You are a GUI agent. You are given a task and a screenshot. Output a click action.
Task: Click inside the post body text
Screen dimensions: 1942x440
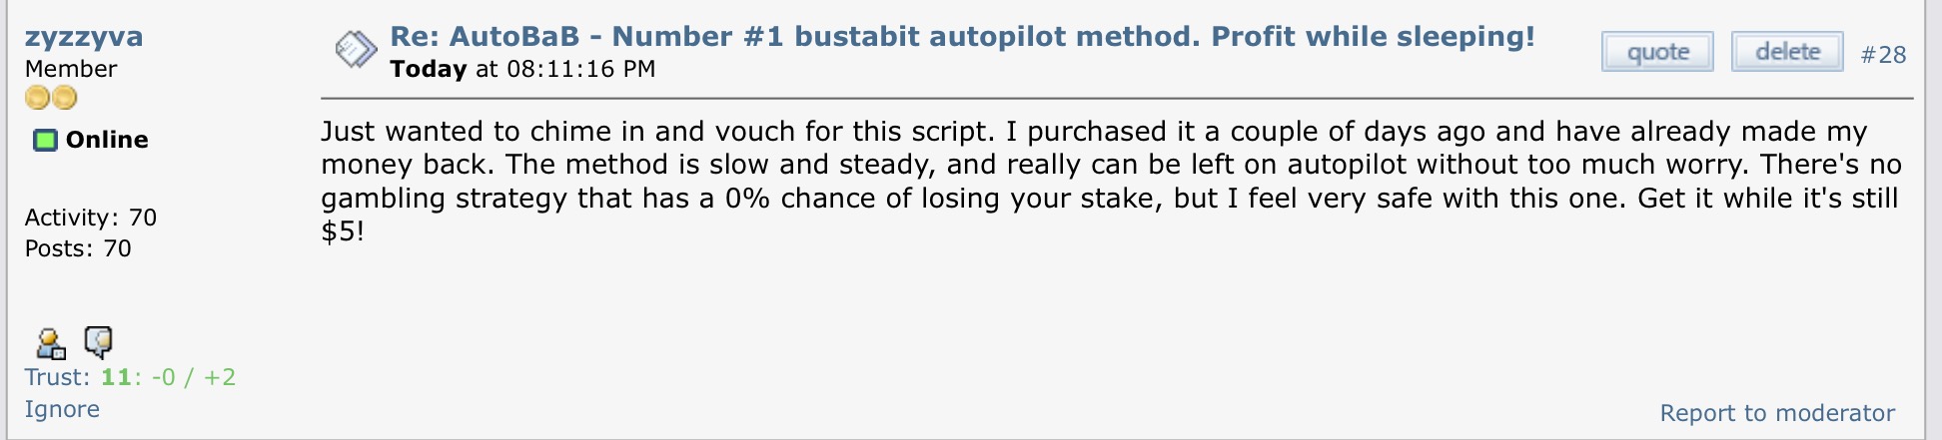(x=1111, y=182)
